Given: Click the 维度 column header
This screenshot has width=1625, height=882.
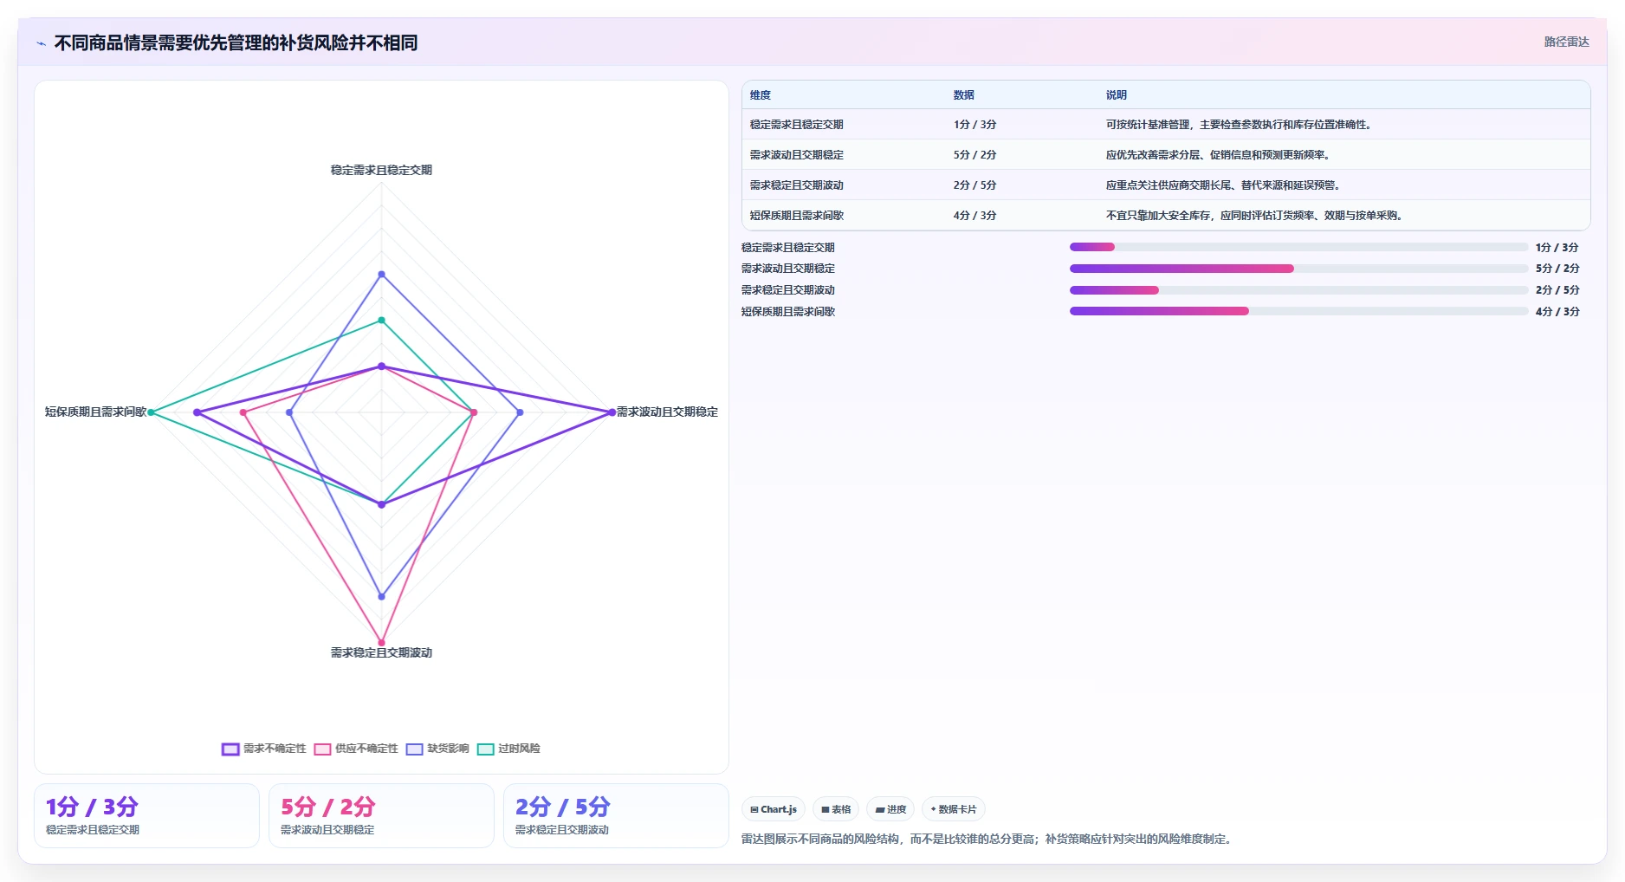Looking at the screenshot, I should 760,95.
